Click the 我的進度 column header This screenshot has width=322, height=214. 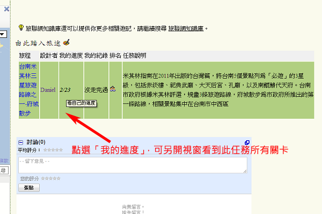[x=71, y=56]
